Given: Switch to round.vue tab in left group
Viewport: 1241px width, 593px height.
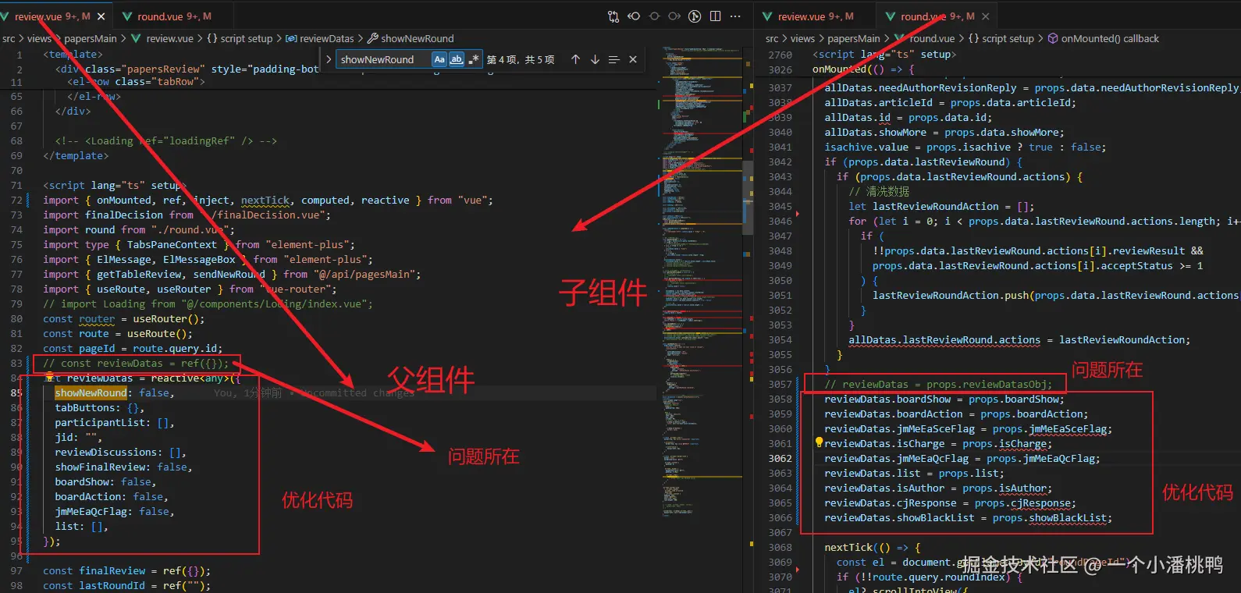Looking at the screenshot, I should click(174, 16).
